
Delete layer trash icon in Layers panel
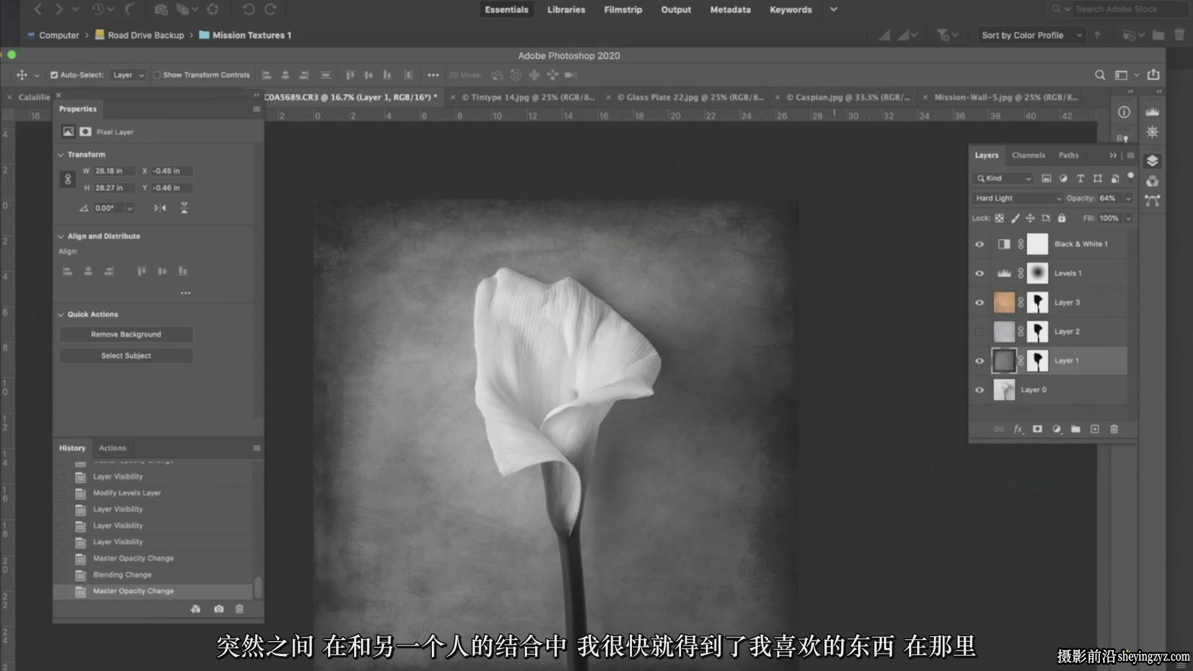click(1114, 429)
